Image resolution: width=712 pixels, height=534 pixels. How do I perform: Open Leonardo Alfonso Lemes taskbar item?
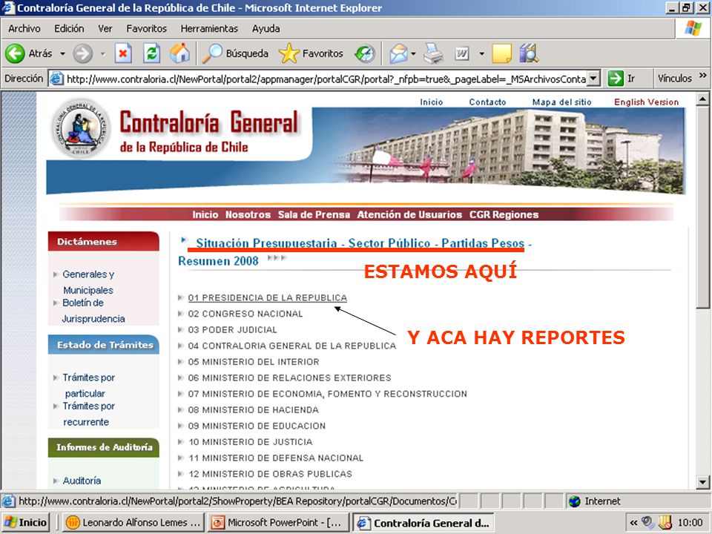pos(133,523)
